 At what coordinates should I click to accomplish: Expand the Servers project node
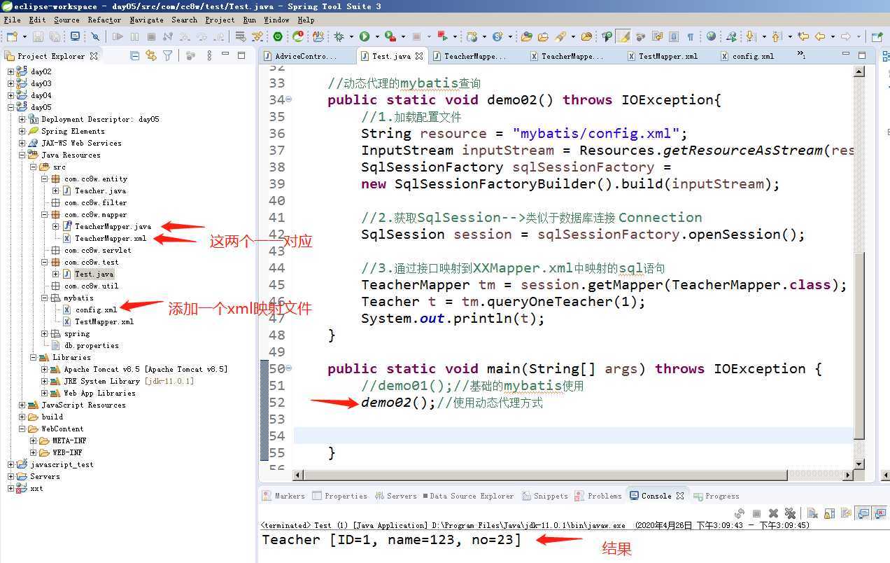pyautogui.click(x=10, y=477)
